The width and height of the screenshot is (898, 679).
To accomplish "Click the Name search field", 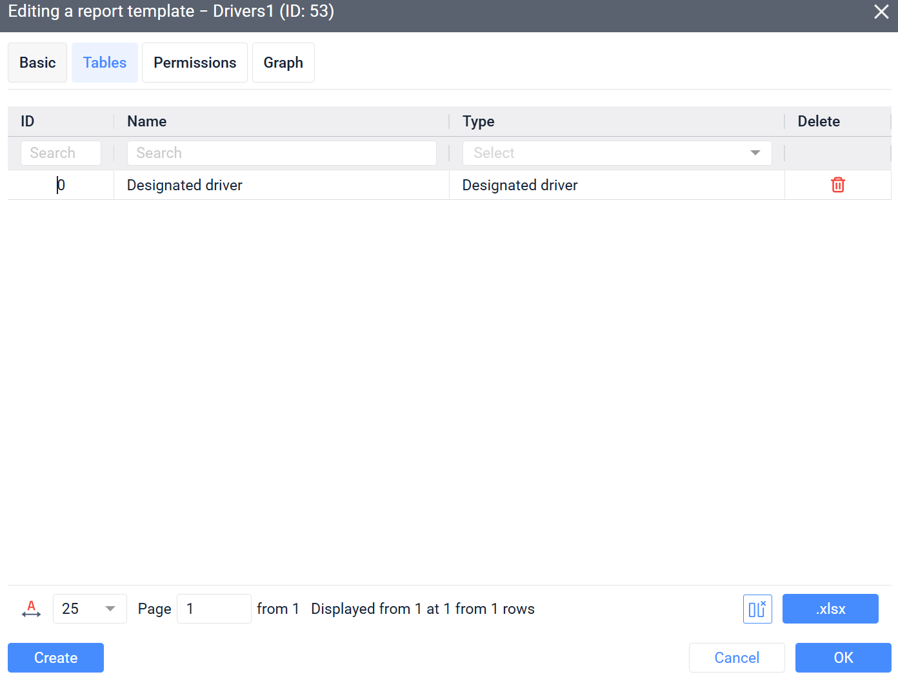I will pyautogui.click(x=282, y=153).
